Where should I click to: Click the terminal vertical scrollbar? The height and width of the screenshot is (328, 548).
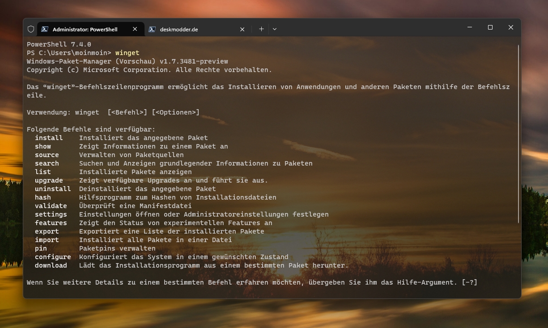click(x=518, y=133)
